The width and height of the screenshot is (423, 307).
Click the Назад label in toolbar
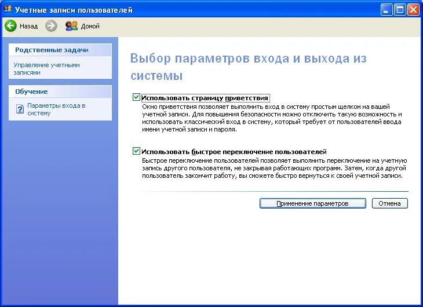pos(28,26)
